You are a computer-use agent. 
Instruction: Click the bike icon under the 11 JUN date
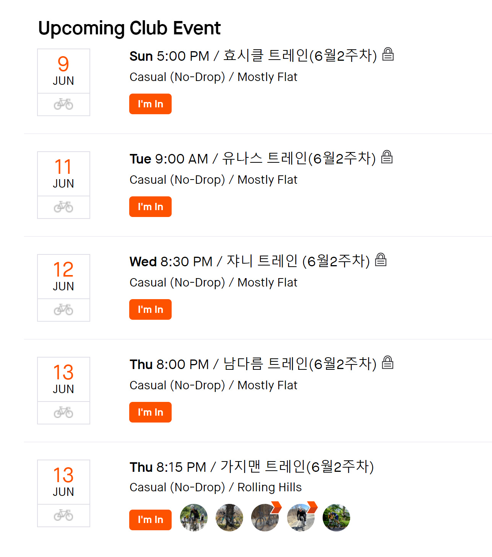pos(63,207)
